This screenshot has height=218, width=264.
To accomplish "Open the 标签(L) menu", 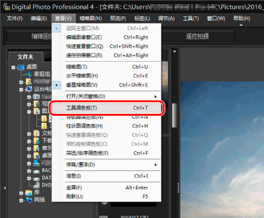I will pyautogui.click(x=142, y=18).
